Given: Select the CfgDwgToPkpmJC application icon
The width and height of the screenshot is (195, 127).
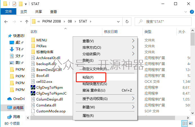Looking at the screenshot, I should tap(33, 93).
